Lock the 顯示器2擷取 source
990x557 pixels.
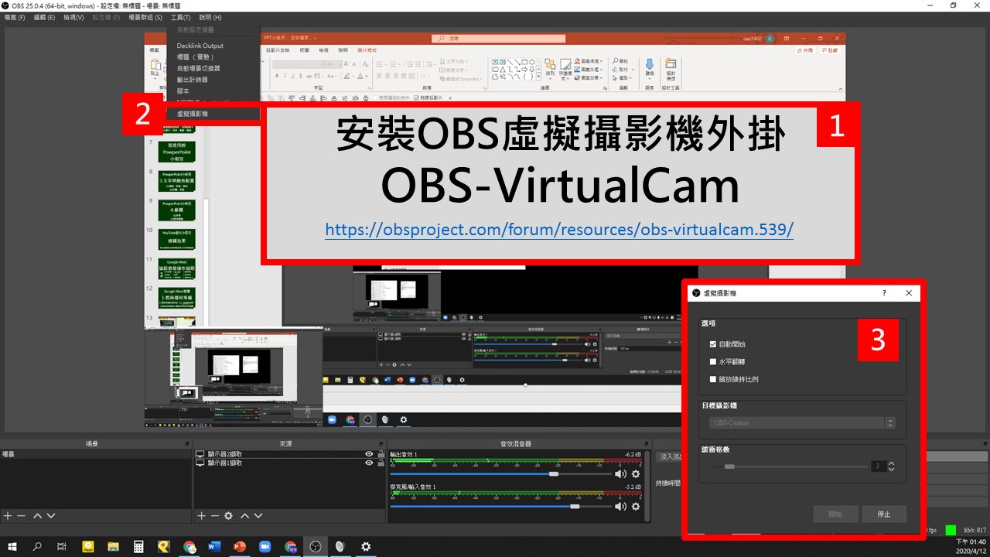click(x=381, y=454)
